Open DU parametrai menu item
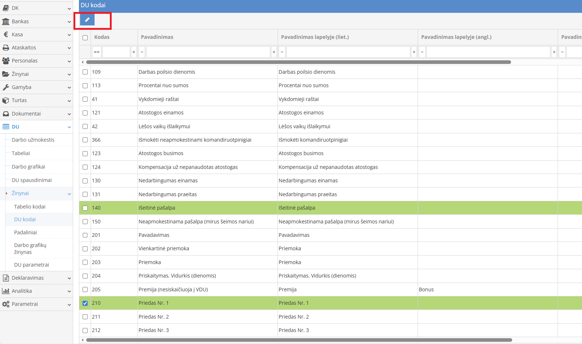 (32, 265)
